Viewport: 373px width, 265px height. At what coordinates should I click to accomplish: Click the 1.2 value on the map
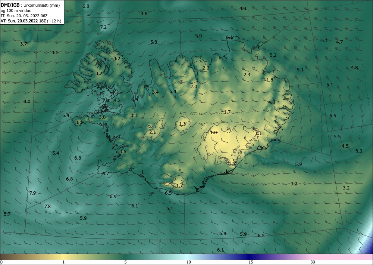pyautogui.click(x=233, y=163)
